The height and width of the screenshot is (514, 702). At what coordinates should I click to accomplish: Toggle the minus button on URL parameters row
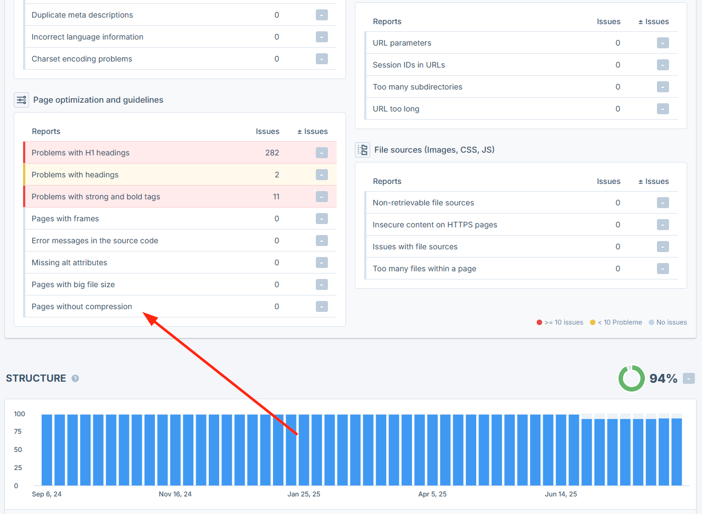662,42
